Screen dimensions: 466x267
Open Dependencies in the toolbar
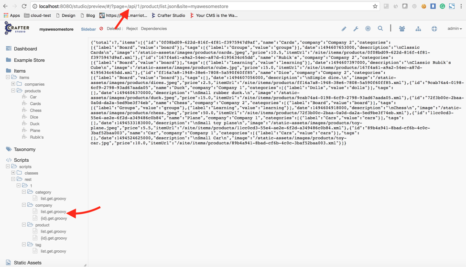point(154,29)
